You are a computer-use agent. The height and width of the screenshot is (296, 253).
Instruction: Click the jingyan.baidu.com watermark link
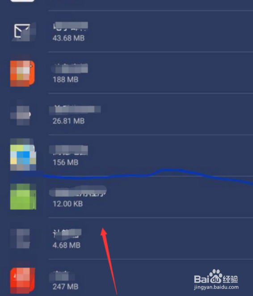point(216,288)
